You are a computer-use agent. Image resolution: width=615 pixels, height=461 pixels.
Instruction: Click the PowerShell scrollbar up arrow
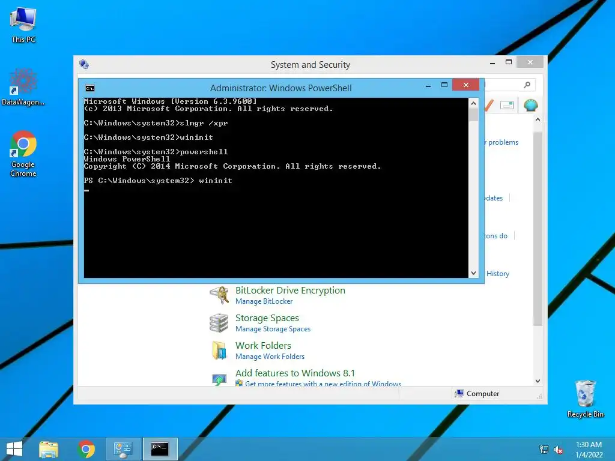click(473, 103)
